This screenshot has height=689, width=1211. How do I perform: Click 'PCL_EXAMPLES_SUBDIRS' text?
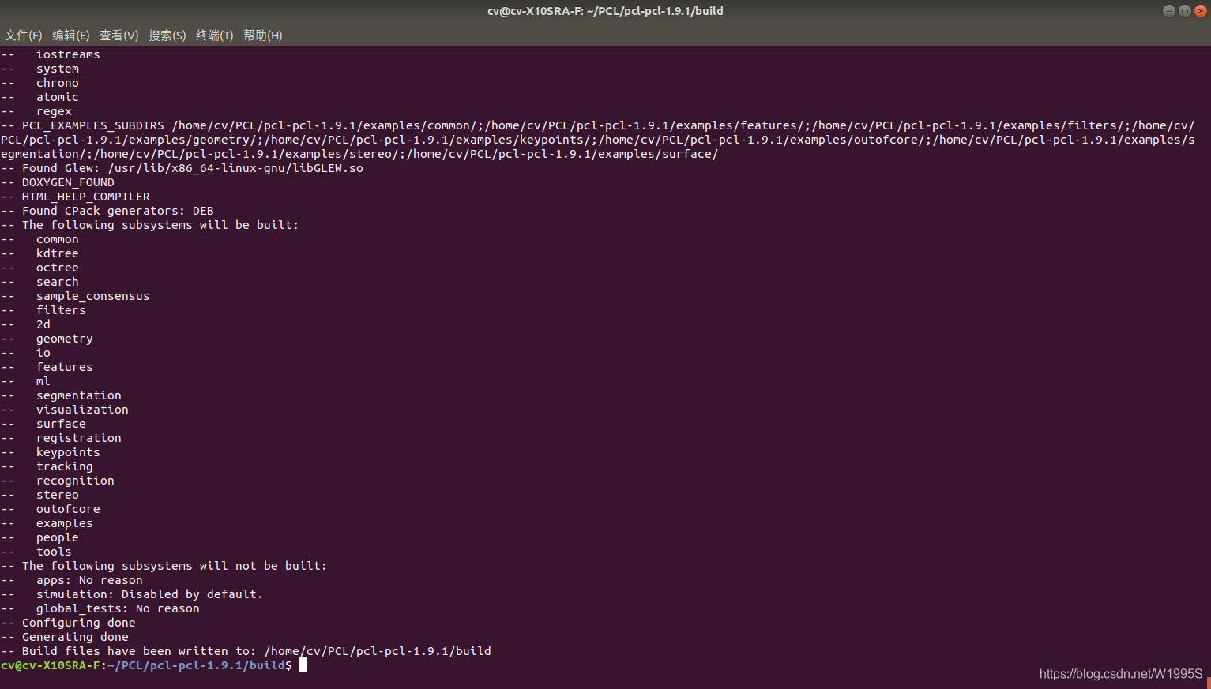(x=93, y=125)
